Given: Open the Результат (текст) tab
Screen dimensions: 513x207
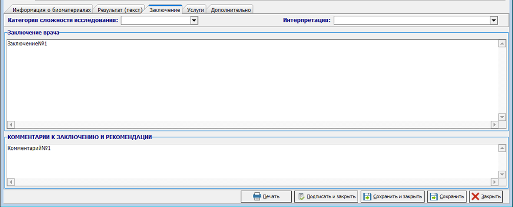Looking at the screenshot, I should pos(120,10).
